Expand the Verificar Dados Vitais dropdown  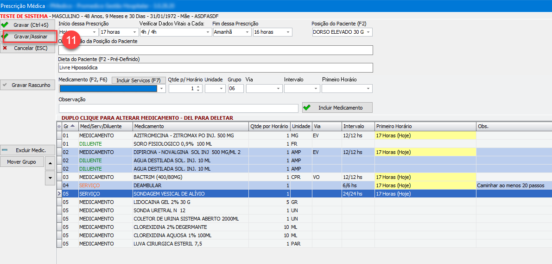(x=207, y=32)
